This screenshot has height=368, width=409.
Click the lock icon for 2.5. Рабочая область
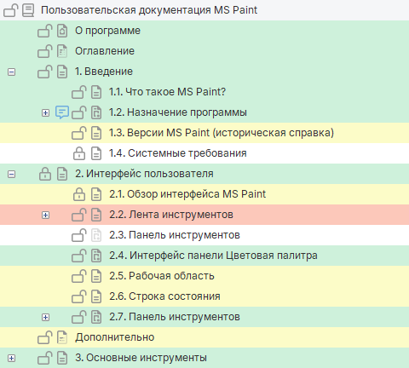pos(79,276)
